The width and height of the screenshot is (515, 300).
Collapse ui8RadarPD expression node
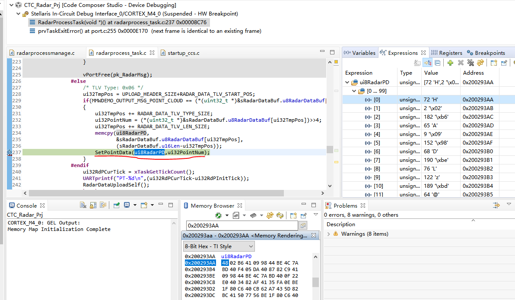coord(347,82)
